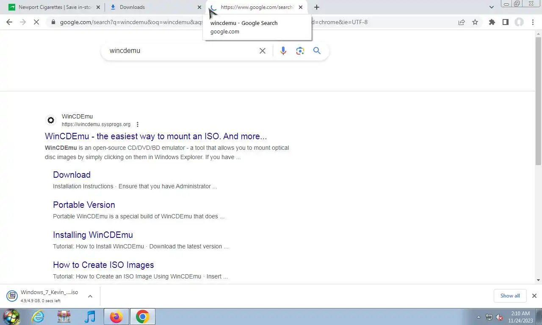
Task: Clear the wincdemu search text
Action: pyautogui.click(x=263, y=51)
